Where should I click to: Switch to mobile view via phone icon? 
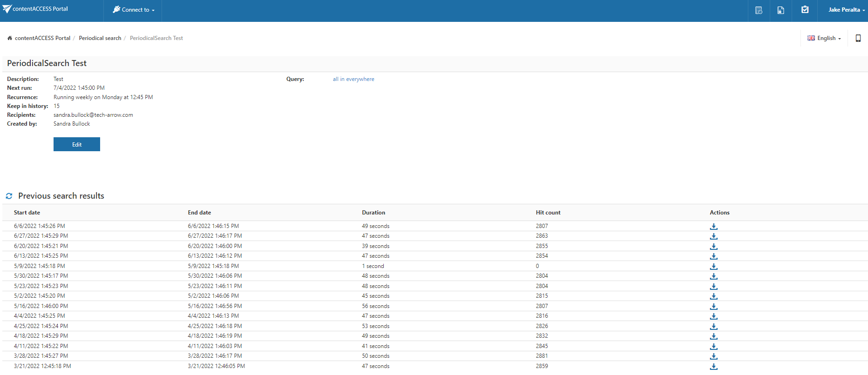(858, 38)
